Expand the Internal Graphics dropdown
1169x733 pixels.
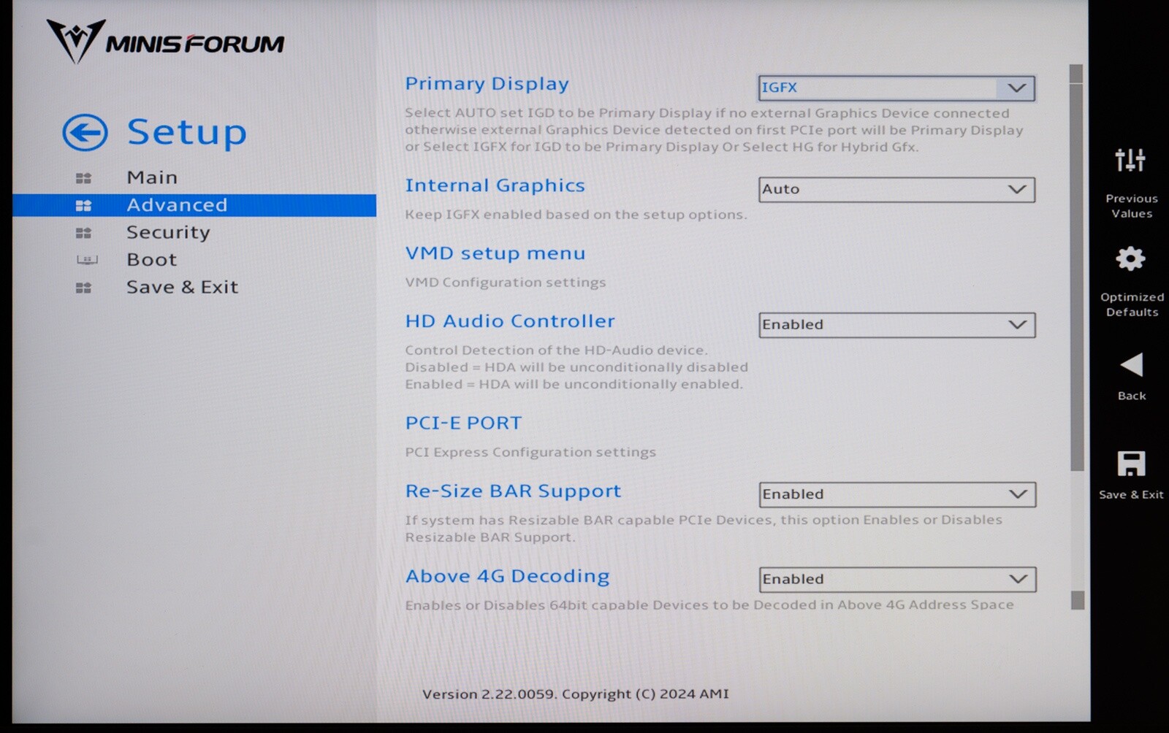pos(896,190)
